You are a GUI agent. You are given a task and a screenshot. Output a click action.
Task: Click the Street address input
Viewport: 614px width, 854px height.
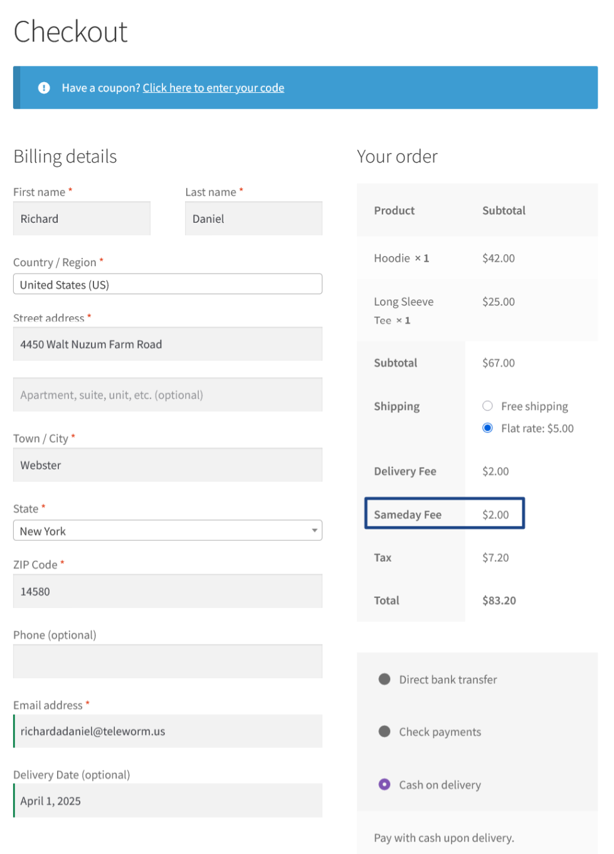point(167,344)
